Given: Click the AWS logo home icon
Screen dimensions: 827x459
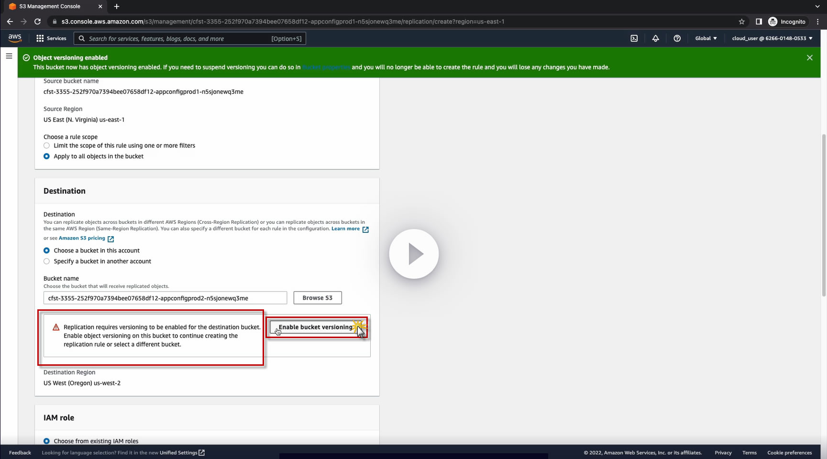Looking at the screenshot, I should (15, 38).
